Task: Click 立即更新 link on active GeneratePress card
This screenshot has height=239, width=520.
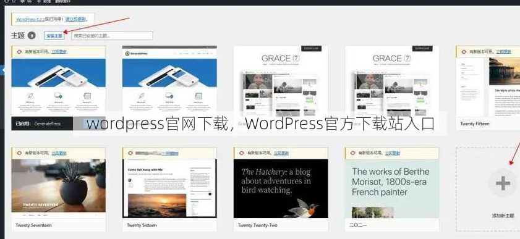Action: tap(59, 52)
